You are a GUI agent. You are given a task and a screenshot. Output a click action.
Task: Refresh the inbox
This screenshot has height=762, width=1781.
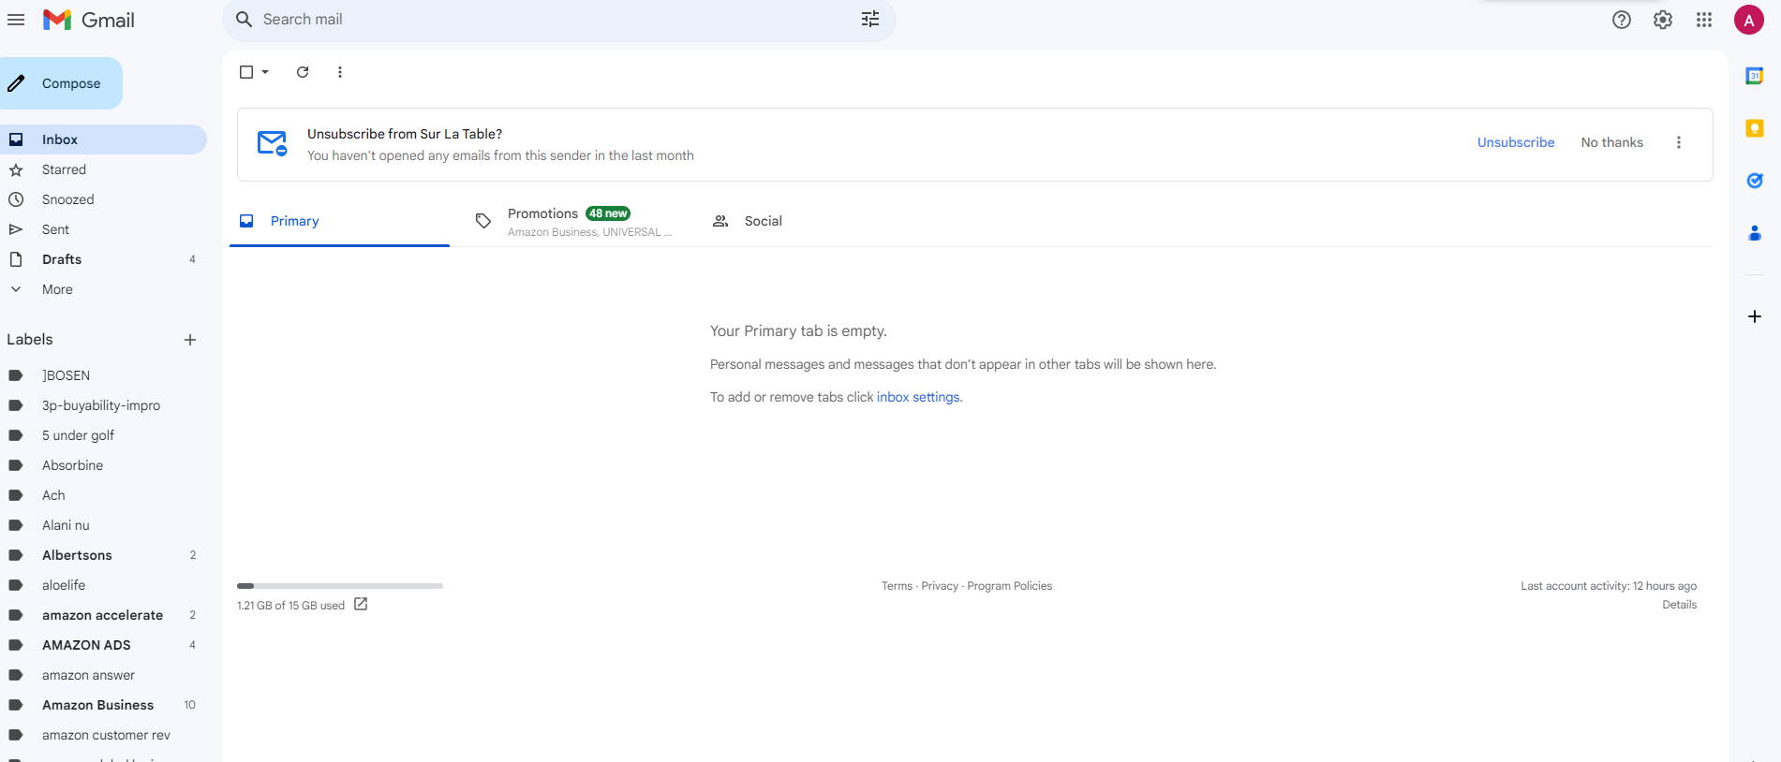coord(303,72)
